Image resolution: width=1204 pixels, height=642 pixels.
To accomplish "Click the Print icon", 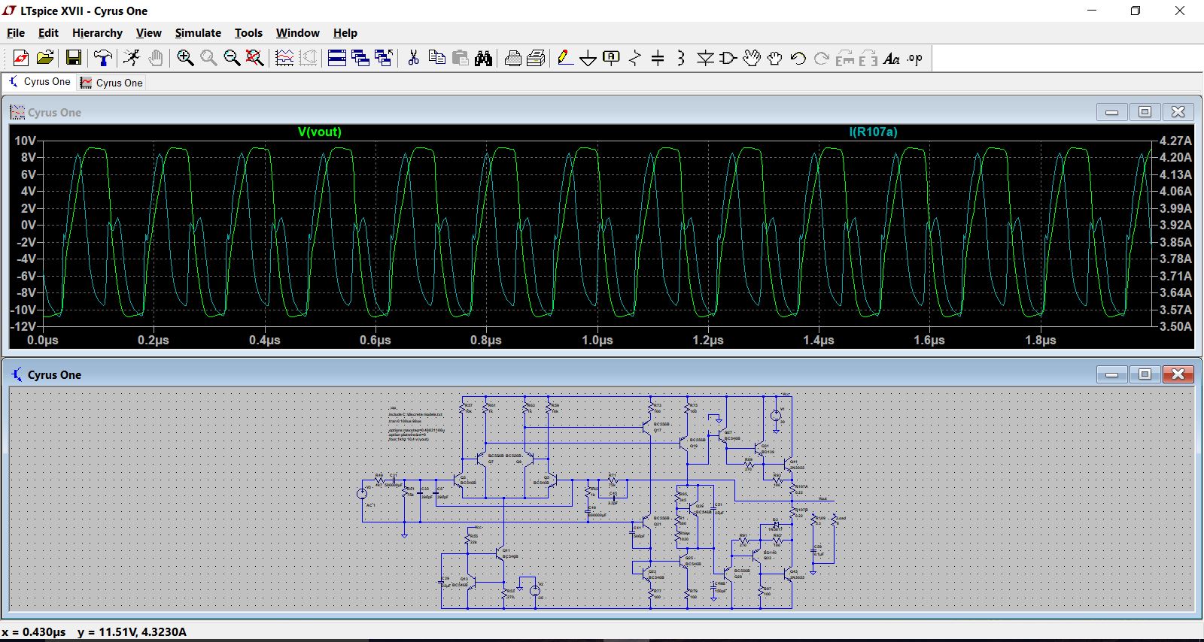I will (536, 58).
